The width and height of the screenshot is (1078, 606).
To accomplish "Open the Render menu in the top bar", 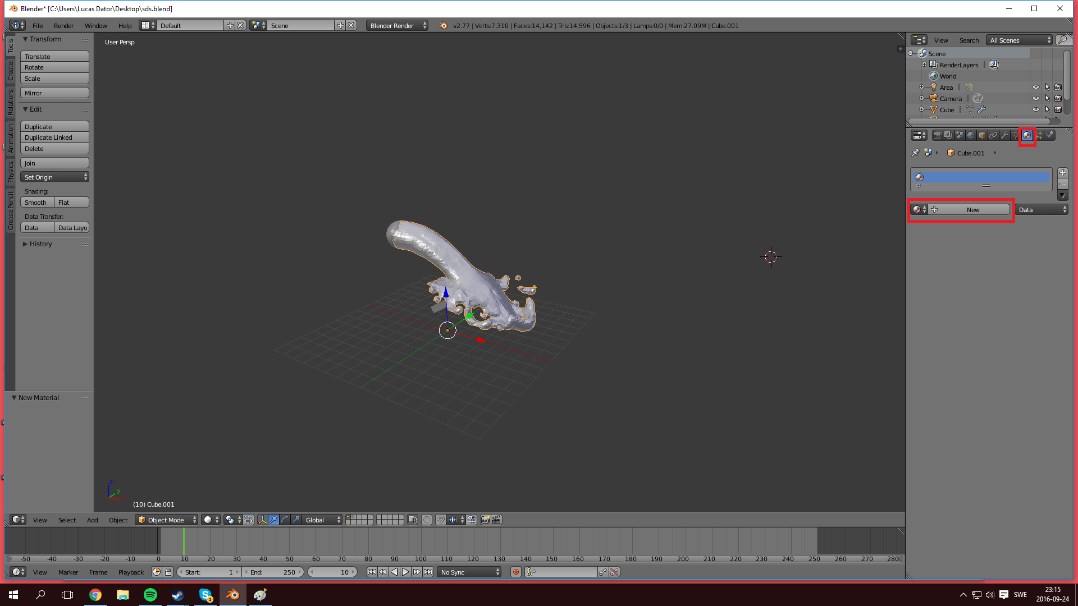I will 63,25.
